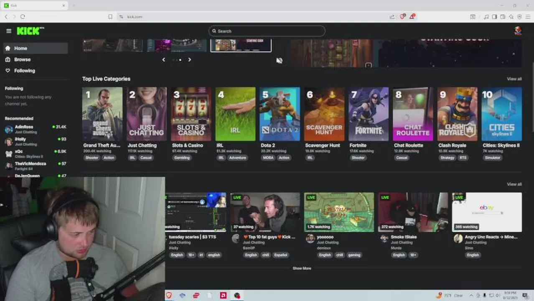This screenshot has height=301, width=534.
Task: Close the Kick browser tab
Action: 64,5
